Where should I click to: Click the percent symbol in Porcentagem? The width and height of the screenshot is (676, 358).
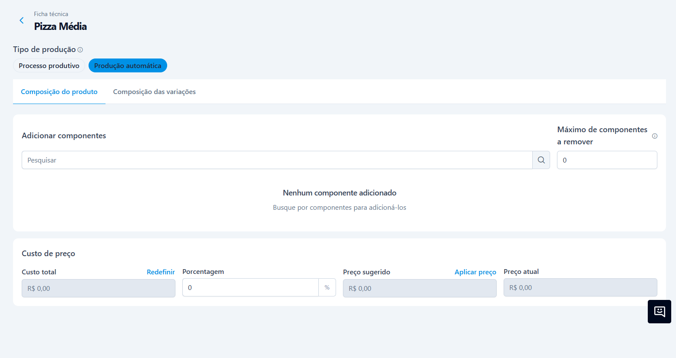coord(327,287)
